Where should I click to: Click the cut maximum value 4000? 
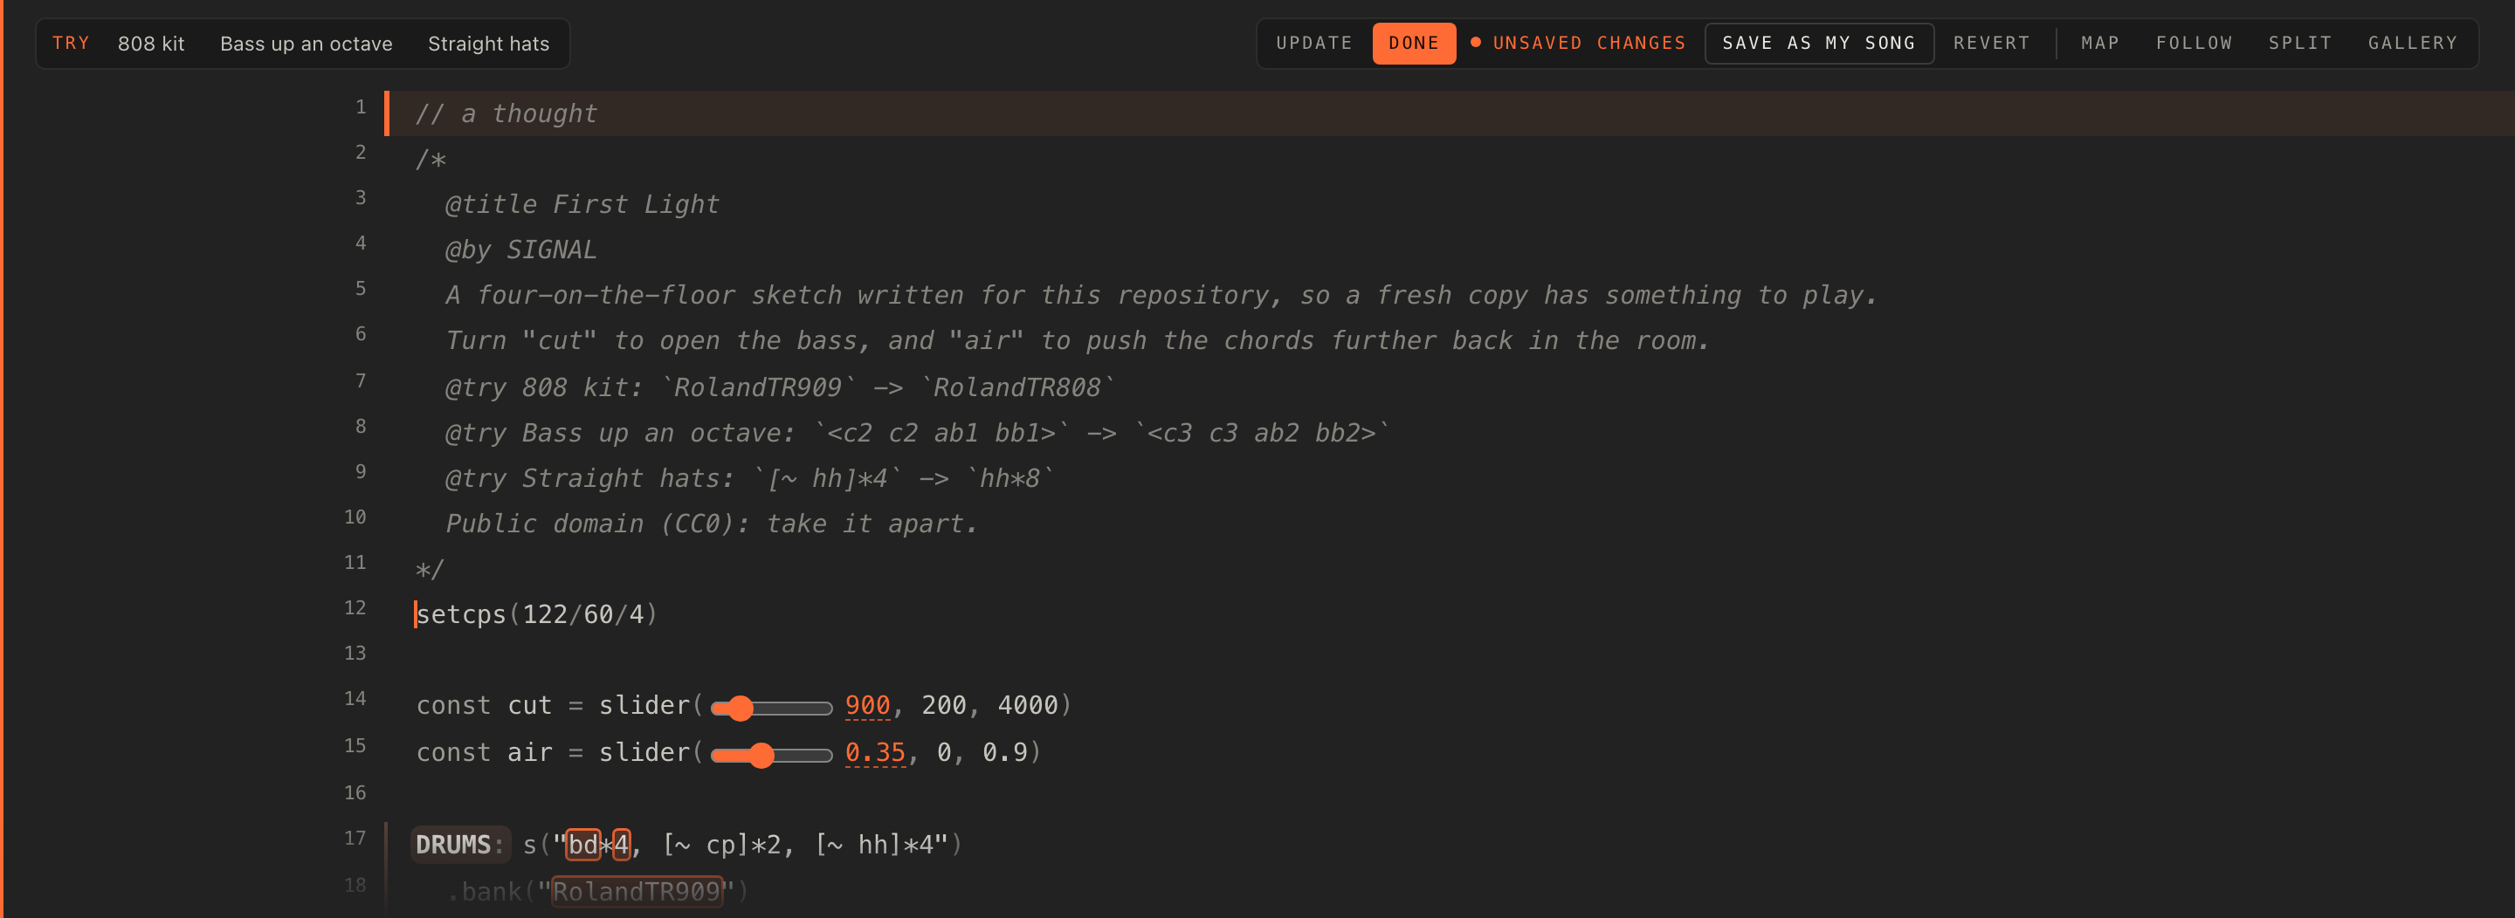1027,705
